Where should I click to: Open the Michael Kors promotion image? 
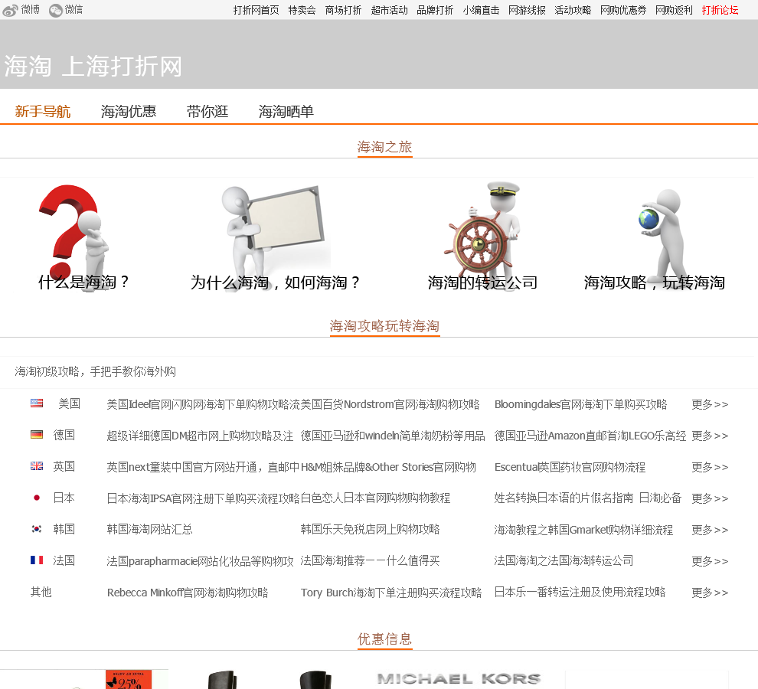tap(459, 679)
